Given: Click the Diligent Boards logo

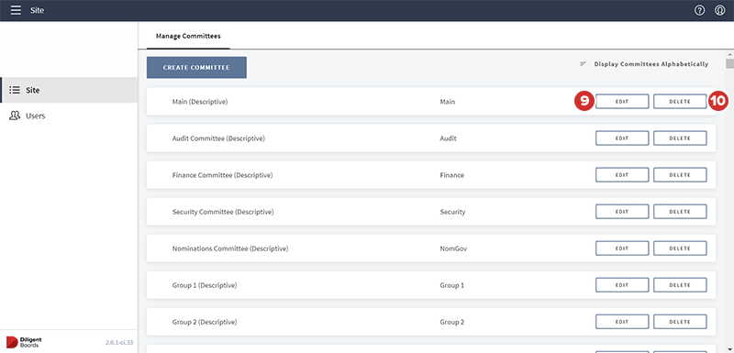Looking at the screenshot, I should (23, 342).
